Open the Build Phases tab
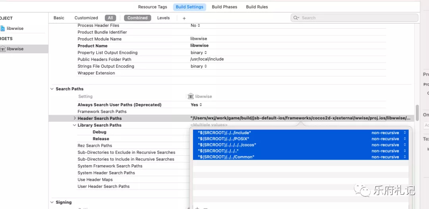 (x=224, y=7)
